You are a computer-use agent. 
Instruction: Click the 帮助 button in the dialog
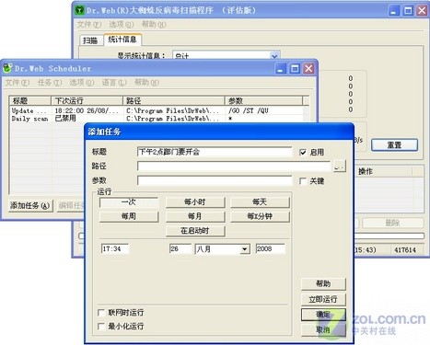323,284
